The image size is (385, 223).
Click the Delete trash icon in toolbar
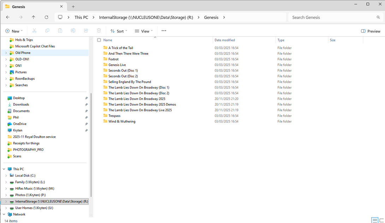pyautogui.click(x=99, y=31)
